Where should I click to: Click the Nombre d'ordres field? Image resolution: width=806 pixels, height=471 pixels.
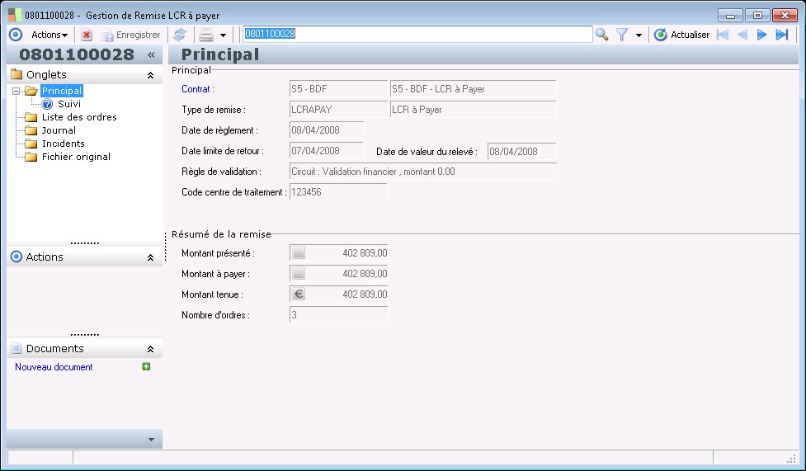[338, 314]
